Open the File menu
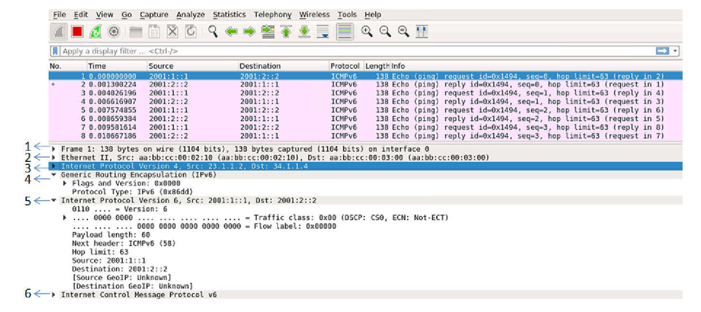This screenshot has height=312, width=701. pos(59,15)
